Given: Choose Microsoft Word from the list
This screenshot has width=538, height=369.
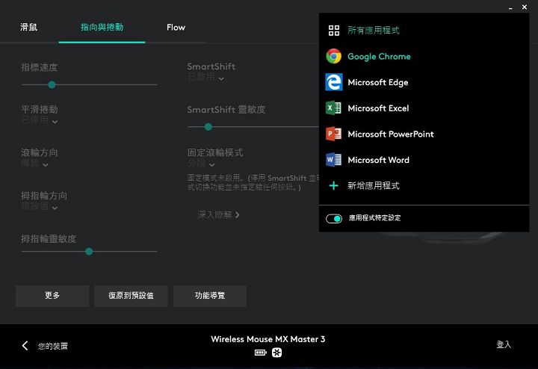Looking at the screenshot, I should coord(378,160).
